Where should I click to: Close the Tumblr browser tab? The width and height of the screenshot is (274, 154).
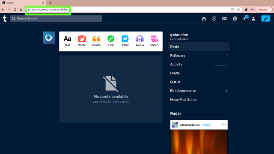click(x=43, y=3)
